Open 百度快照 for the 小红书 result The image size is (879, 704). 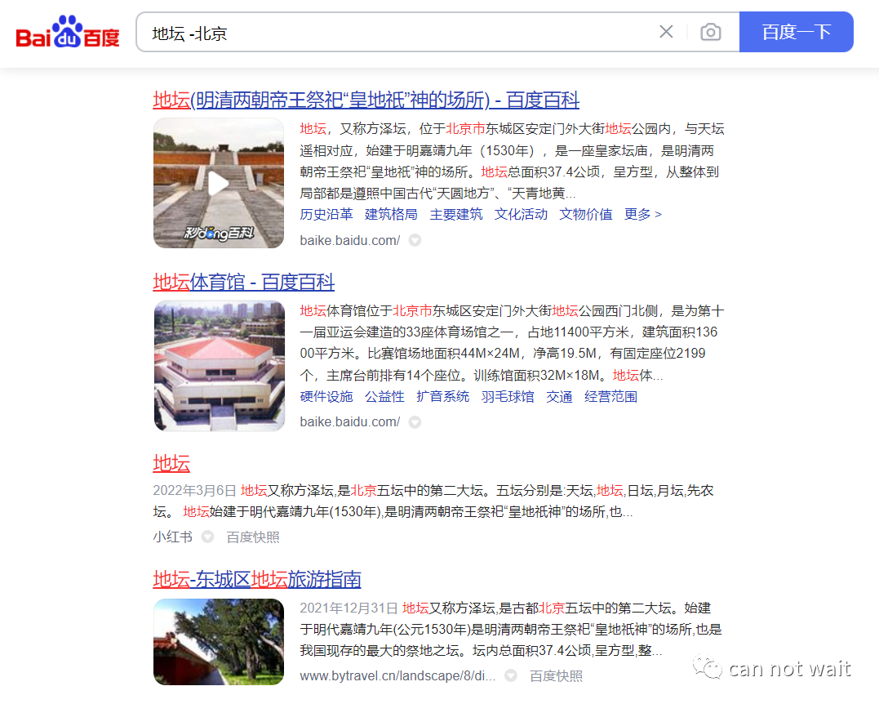[253, 537]
